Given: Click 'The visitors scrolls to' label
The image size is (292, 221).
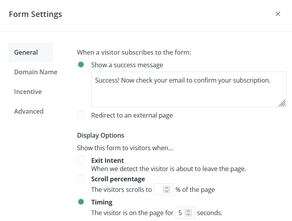Looking at the screenshot, I should (x=121, y=190).
